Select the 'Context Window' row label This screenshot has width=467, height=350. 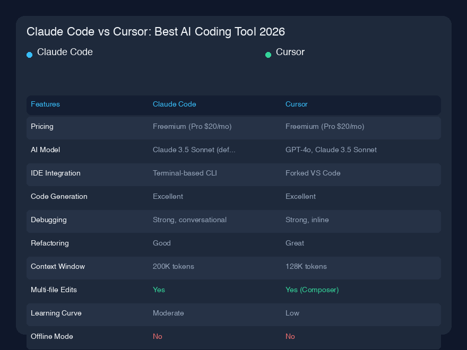pyautogui.click(x=58, y=266)
